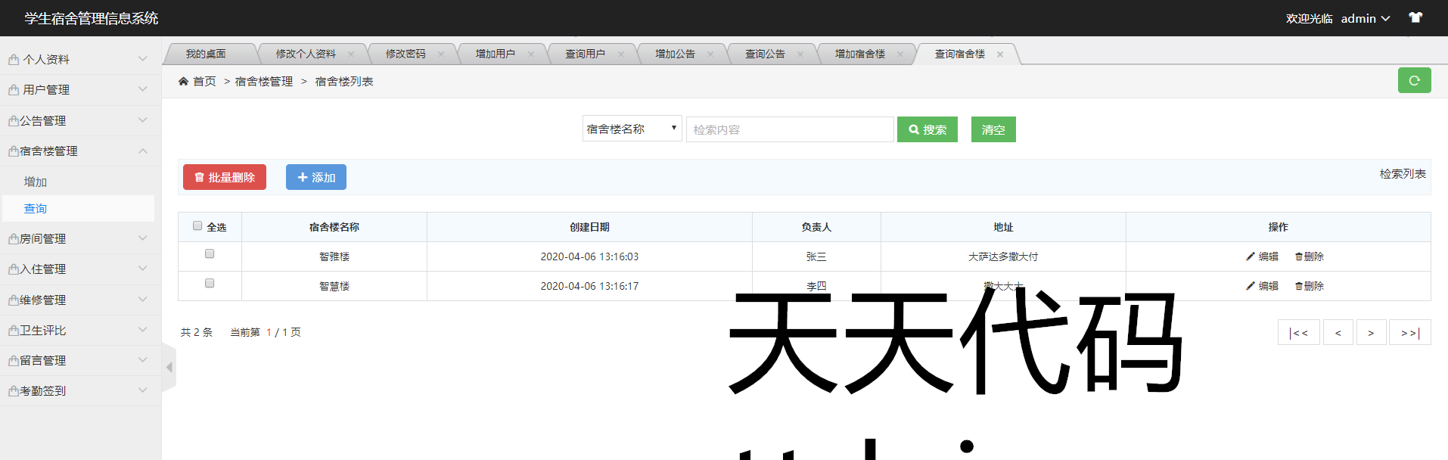Switch to the 我的桌面 tab
The height and width of the screenshot is (460, 1448).
pyautogui.click(x=206, y=54)
